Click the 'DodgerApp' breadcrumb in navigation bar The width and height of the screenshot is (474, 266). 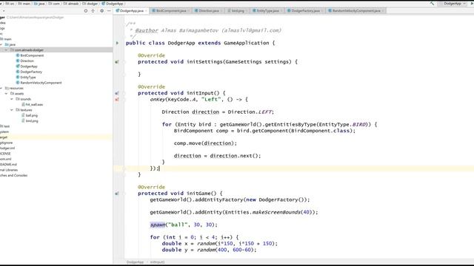pyautogui.click(x=113, y=4)
